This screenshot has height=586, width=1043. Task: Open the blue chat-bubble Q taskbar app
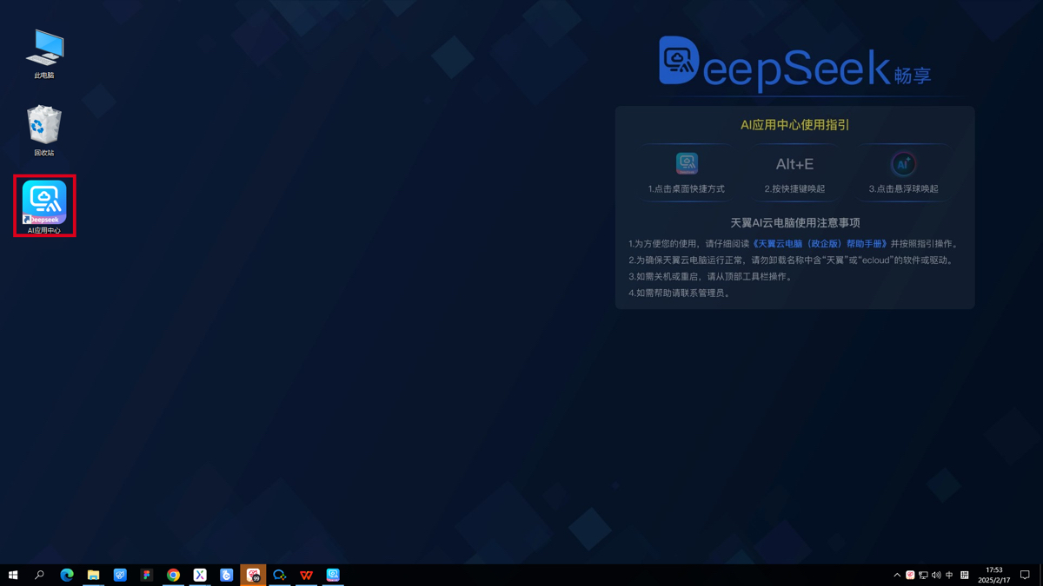[280, 575]
